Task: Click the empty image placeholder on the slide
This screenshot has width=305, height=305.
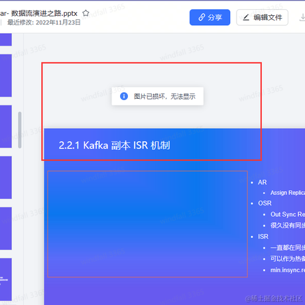Action: 147,224
